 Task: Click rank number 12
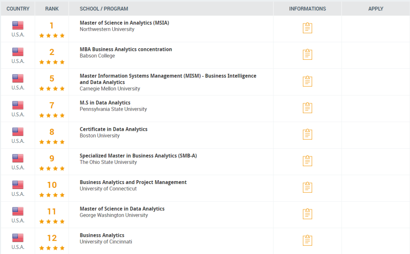tap(52, 238)
